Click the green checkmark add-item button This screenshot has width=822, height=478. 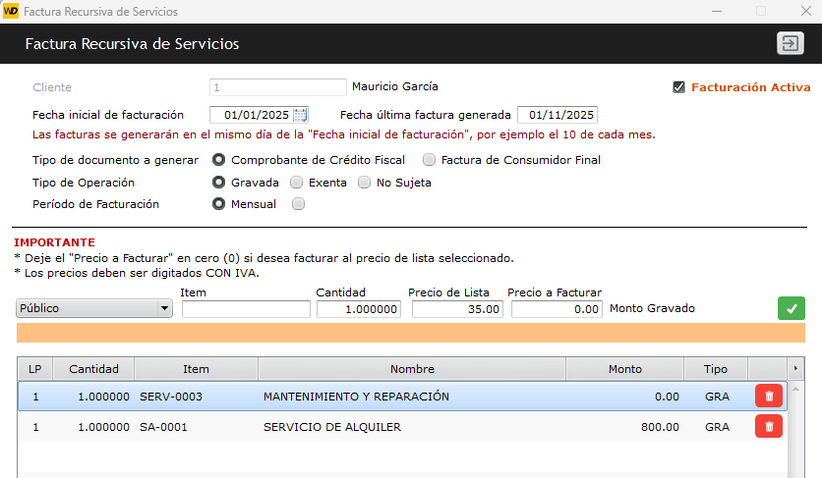coord(792,308)
